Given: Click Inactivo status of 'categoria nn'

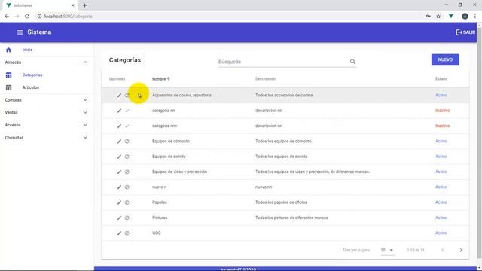Looking at the screenshot, I should [442, 111].
